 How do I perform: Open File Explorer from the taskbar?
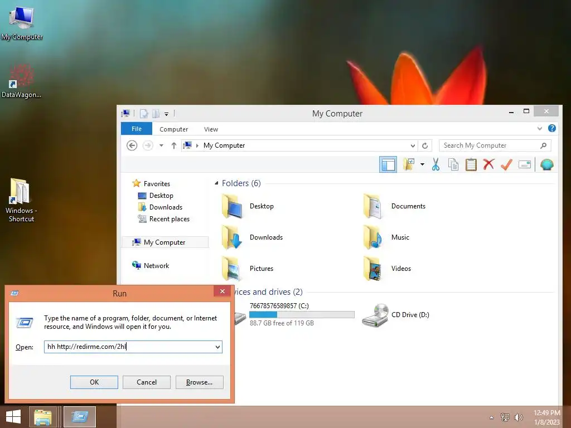pos(43,417)
